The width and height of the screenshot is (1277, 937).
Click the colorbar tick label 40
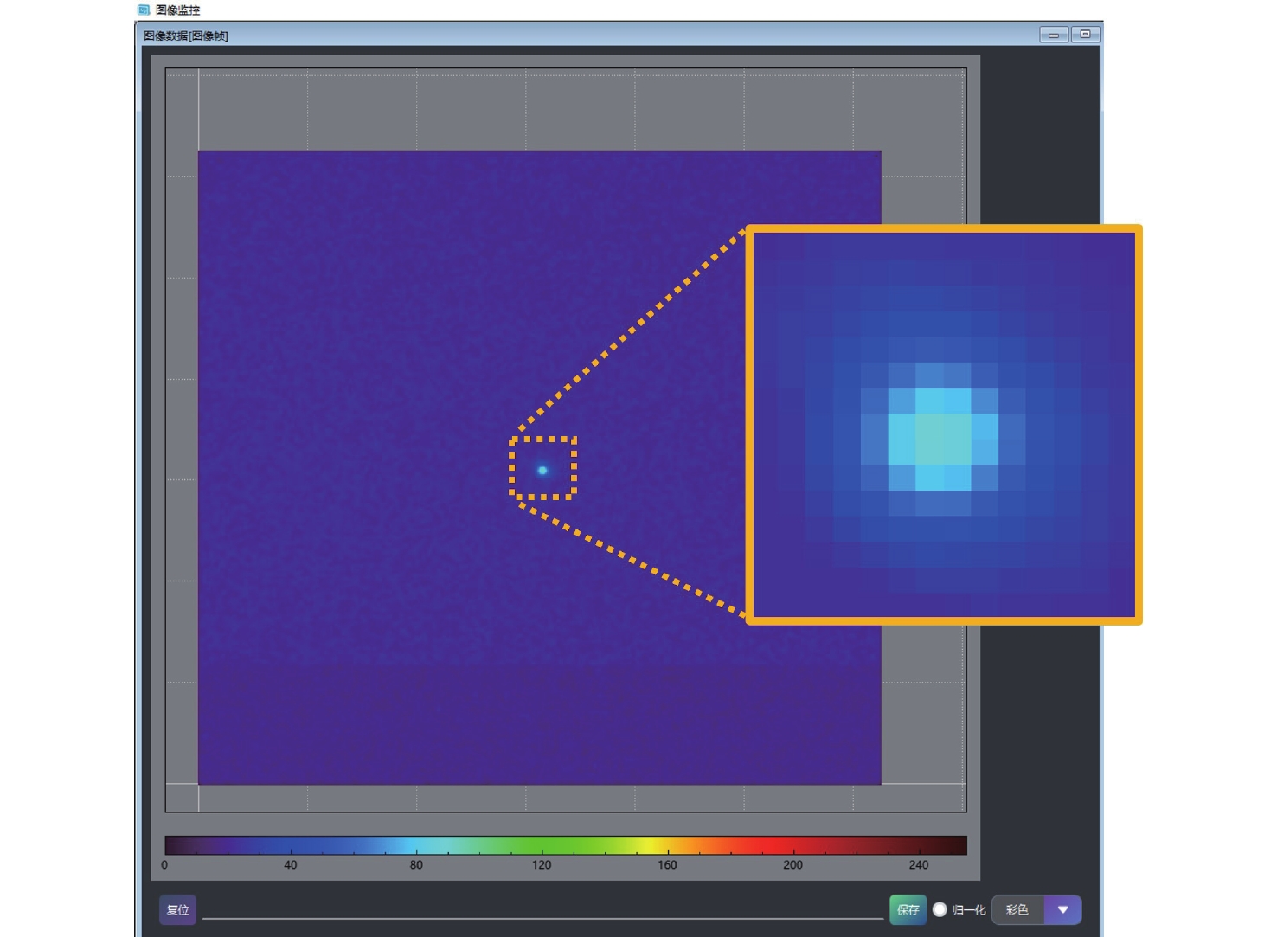290,864
